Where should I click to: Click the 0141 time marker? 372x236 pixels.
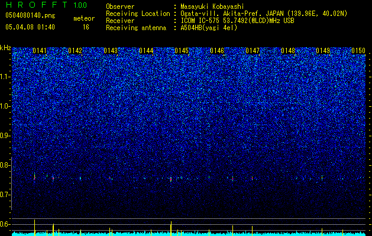coord(40,51)
